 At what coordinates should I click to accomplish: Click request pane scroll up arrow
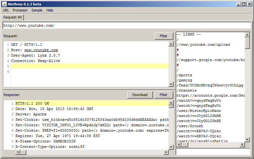pos(171,44)
